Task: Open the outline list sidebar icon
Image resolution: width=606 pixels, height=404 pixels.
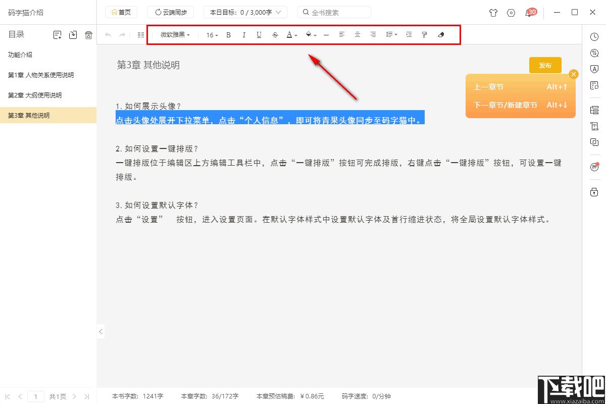Action: (594, 110)
